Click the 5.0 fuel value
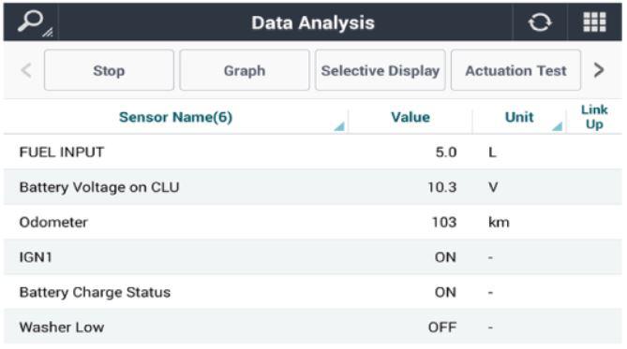This screenshot has height=349, width=627. pos(446,153)
